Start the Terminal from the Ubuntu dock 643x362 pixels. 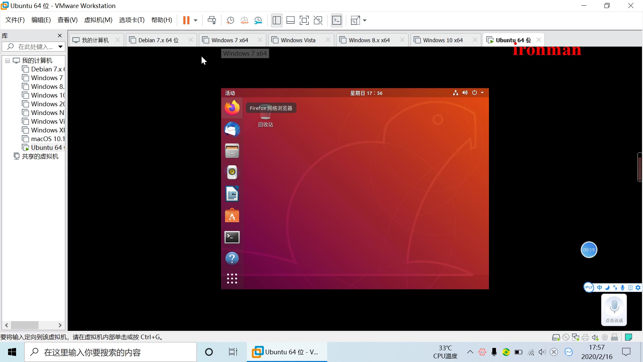(x=232, y=237)
